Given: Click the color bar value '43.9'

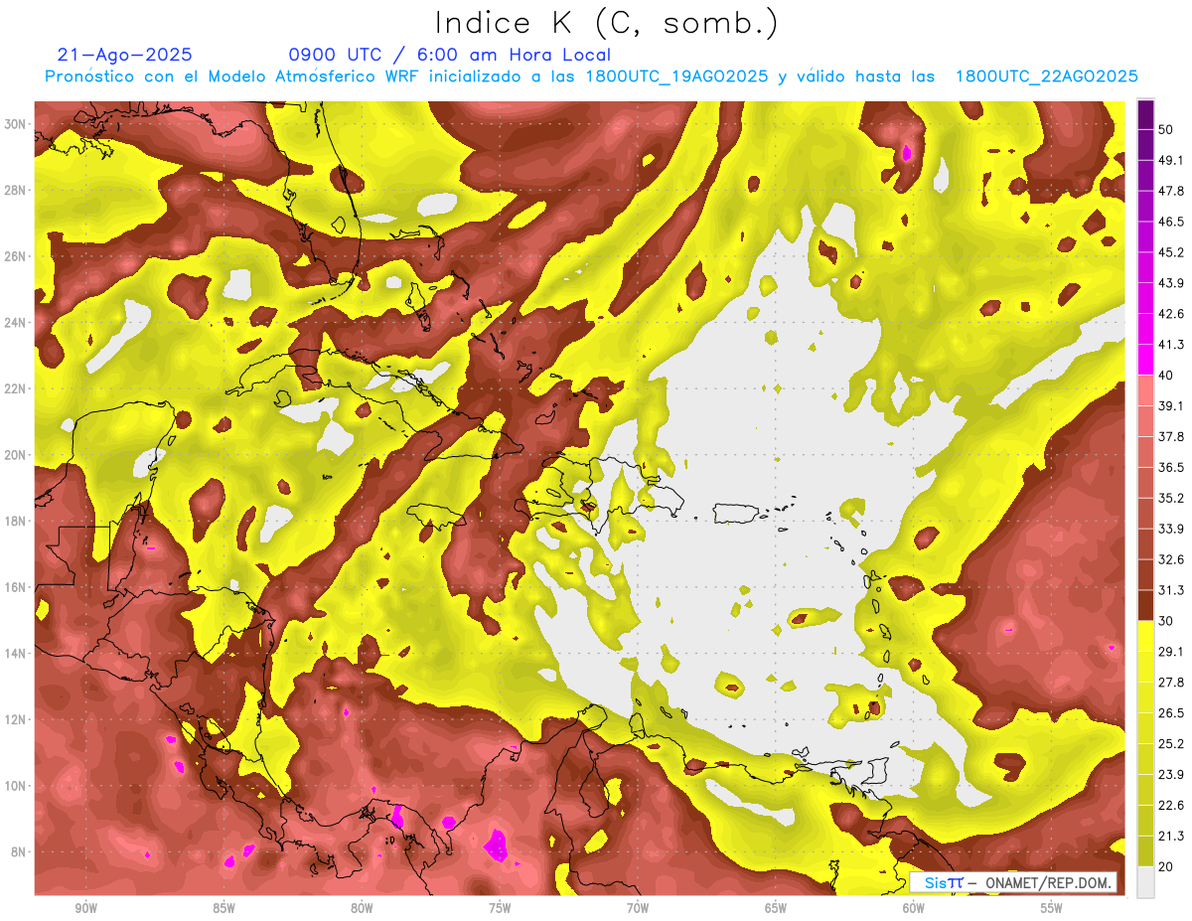Looking at the screenshot, I should 1170,283.
